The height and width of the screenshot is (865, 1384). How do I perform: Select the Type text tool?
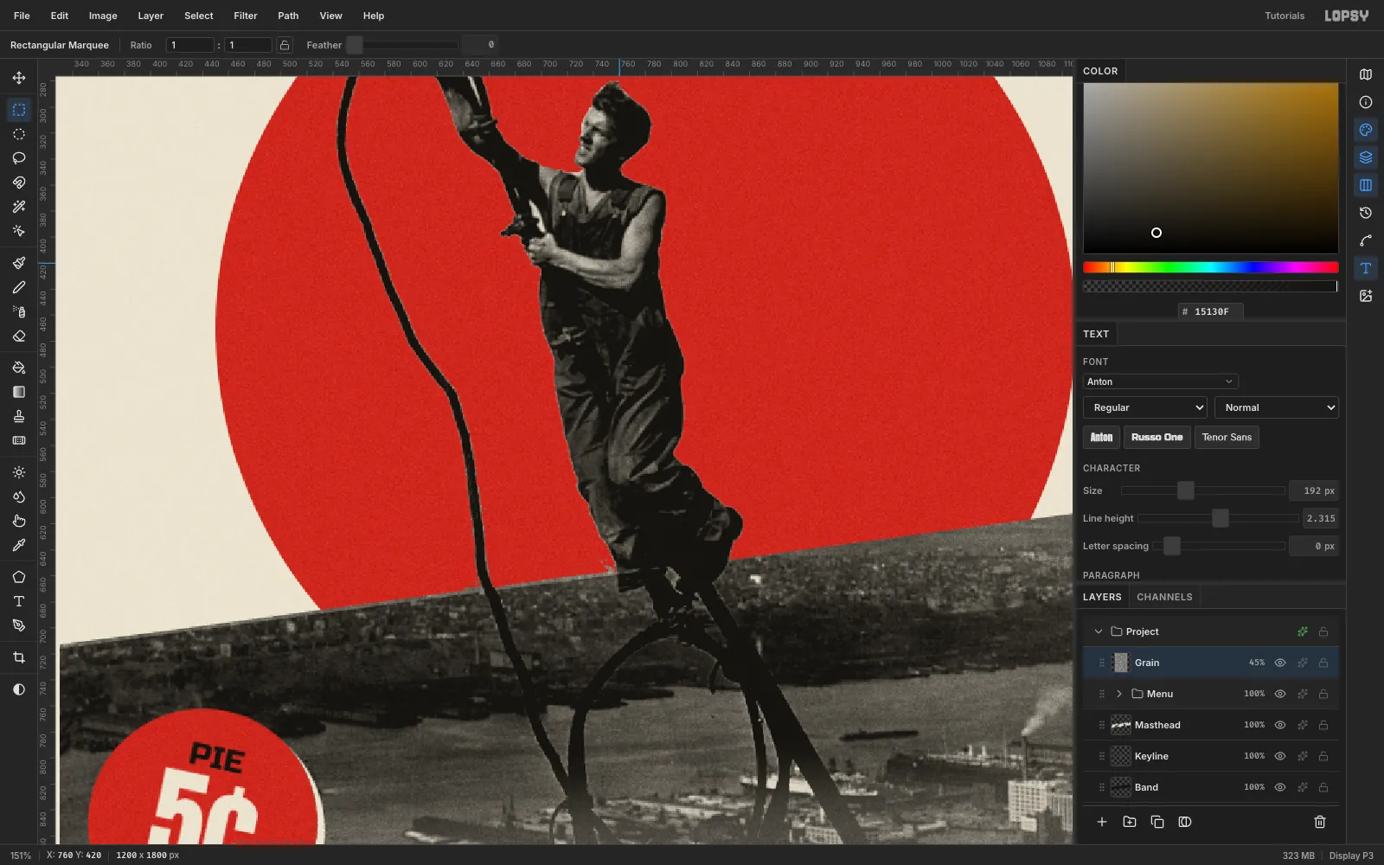[19, 601]
